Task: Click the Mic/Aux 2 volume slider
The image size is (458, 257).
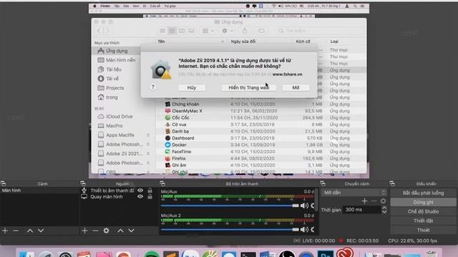Action: pos(230,229)
